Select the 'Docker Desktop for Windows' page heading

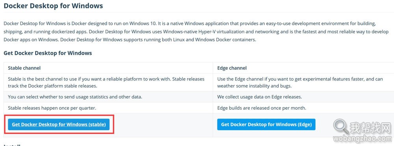[x=53, y=6]
